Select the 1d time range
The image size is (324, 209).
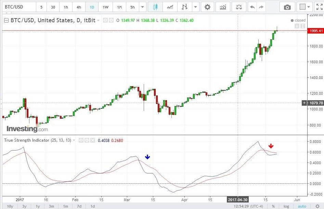[x=93, y=206]
